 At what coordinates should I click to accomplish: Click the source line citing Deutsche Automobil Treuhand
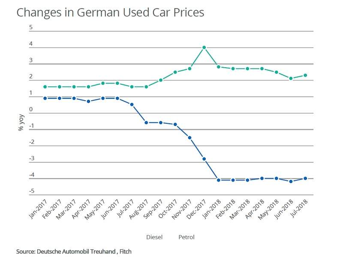click(74, 251)
